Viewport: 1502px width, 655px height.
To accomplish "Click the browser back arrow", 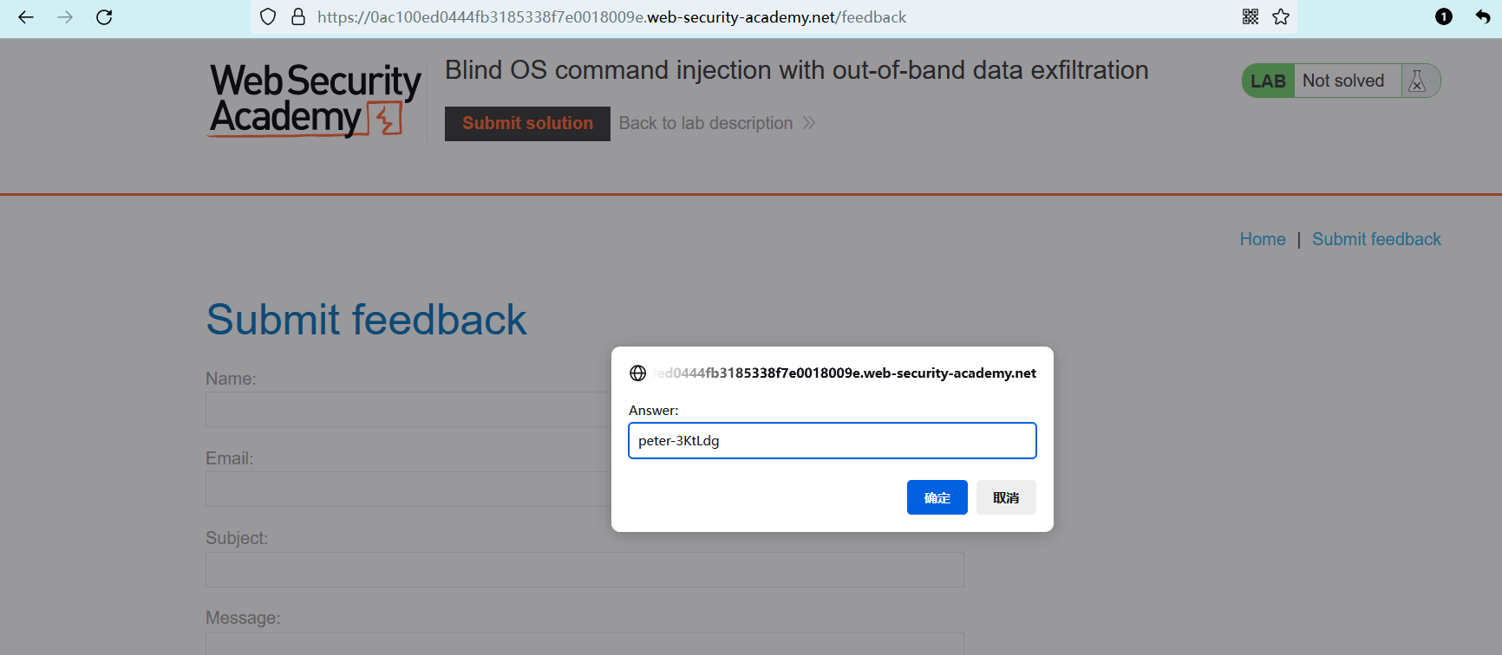I will tap(26, 17).
